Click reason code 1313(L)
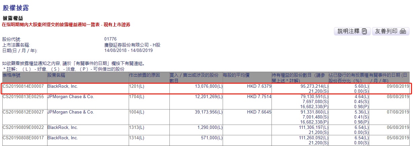The image size is (414, 146). tap(136, 128)
